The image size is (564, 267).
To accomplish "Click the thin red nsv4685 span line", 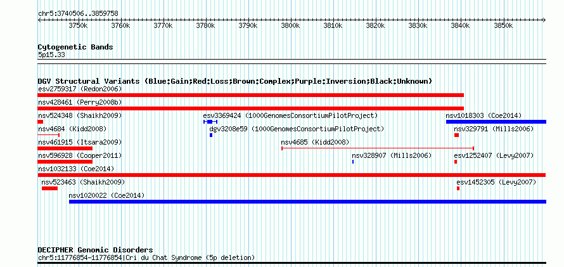I will click(378, 148).
